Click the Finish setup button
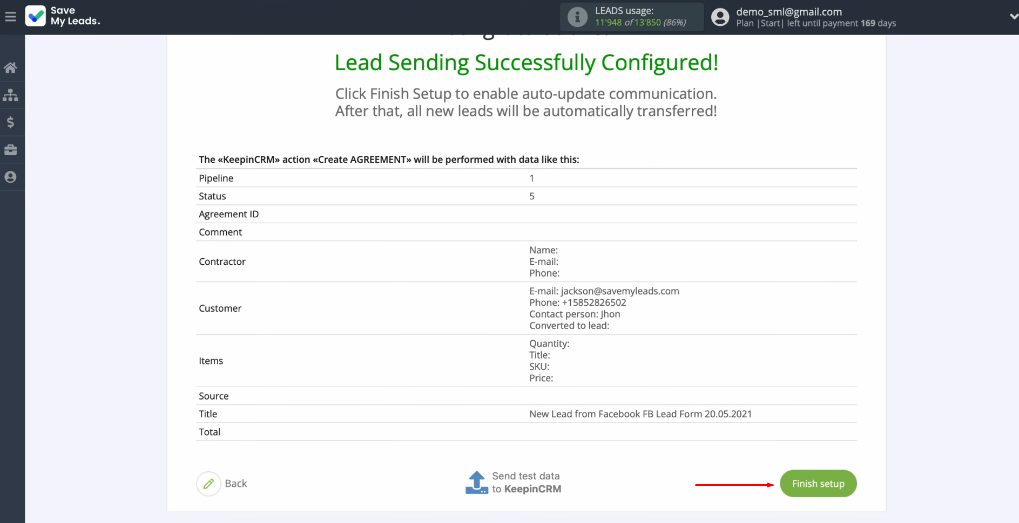1019x523 pixels. click(818, 484)
